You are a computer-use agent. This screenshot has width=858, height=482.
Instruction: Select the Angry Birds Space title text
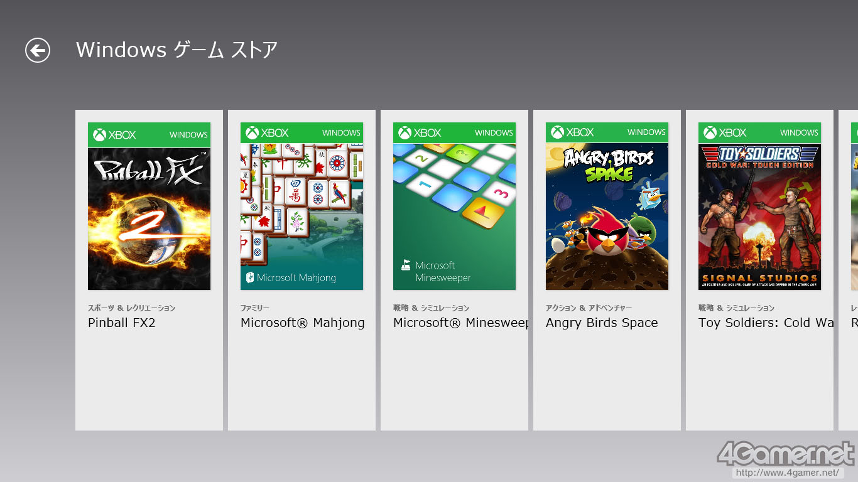point(602,323)
